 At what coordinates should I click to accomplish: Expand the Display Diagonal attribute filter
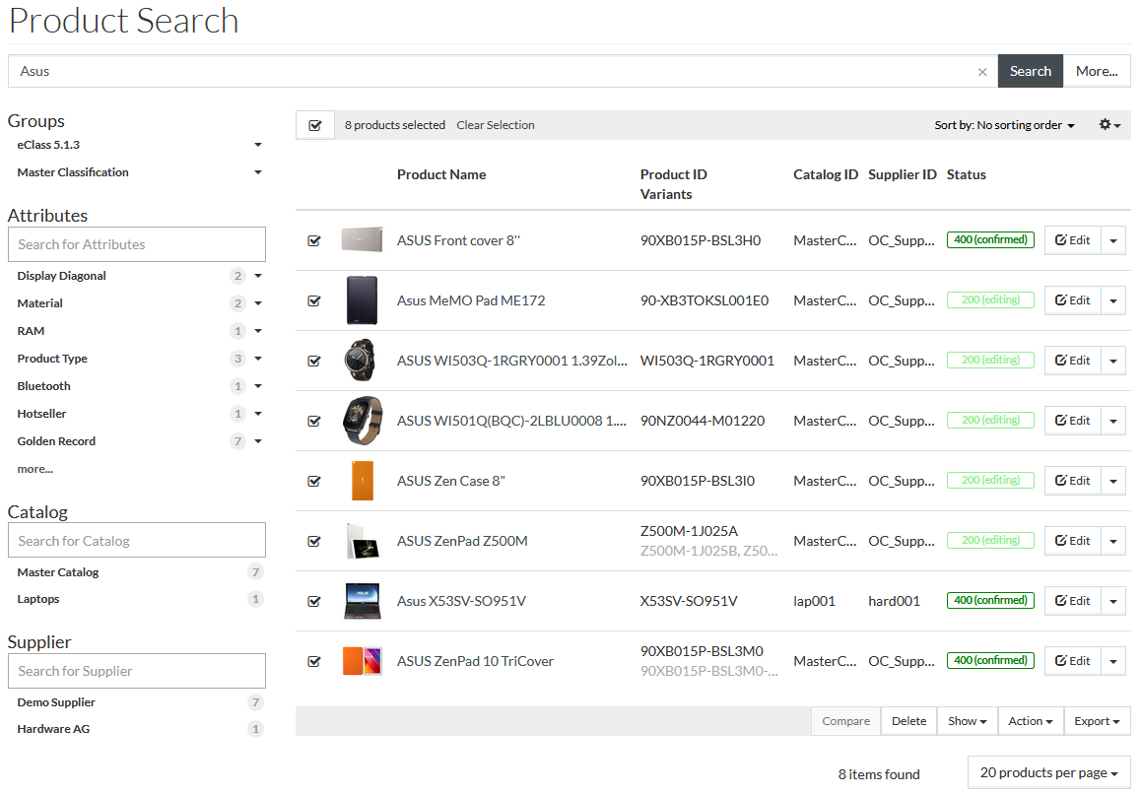pyautogui.click(x=257, y=276)
